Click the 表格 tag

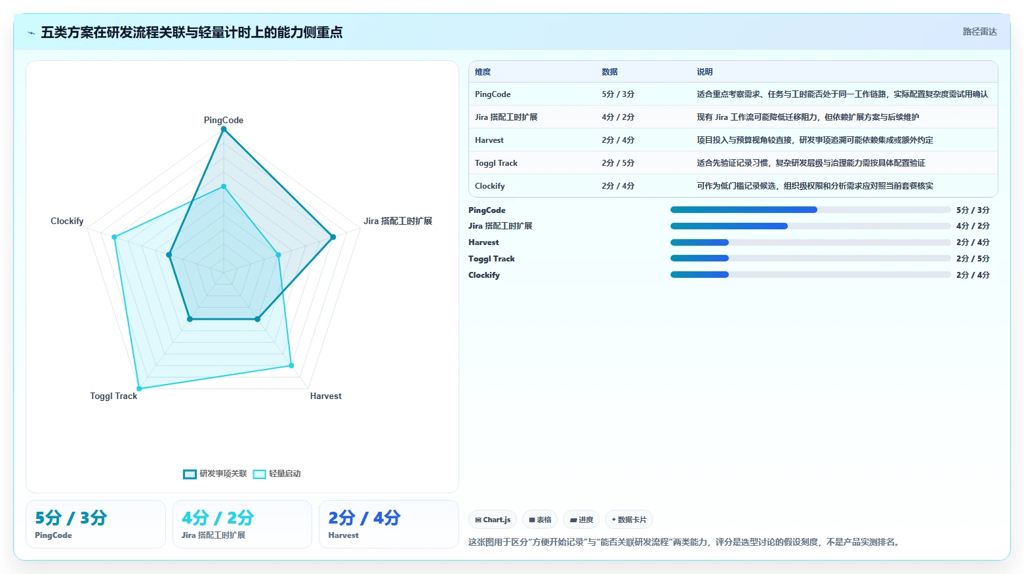point(540,520)
